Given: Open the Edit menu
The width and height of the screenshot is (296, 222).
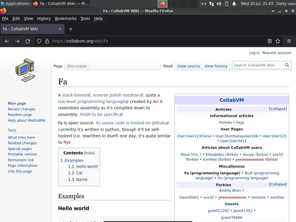Looking at the screenshot, I should pyautogui.click(x=16, y=18).
